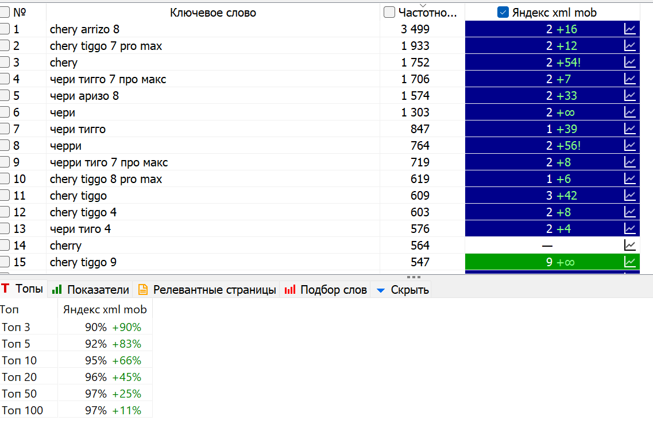Select keyword cell черри тиго 7 про макс
The image size is (653, 424).
tap(213, 162)
